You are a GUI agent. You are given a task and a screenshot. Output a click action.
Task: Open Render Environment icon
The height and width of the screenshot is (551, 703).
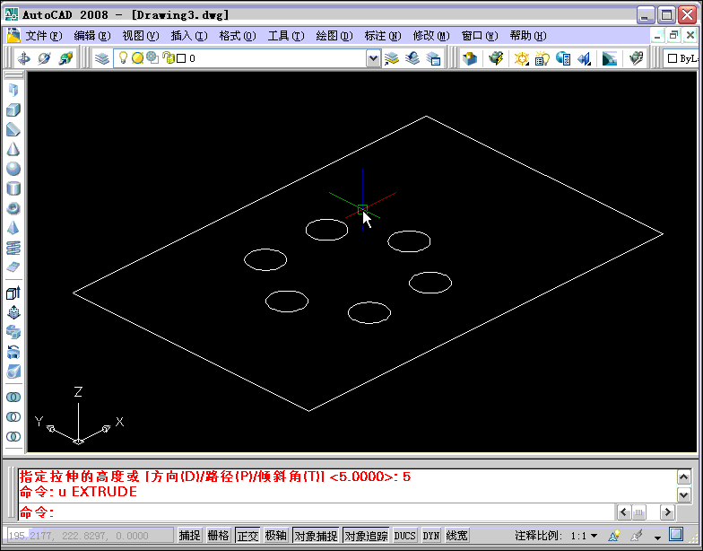(610, 58)
